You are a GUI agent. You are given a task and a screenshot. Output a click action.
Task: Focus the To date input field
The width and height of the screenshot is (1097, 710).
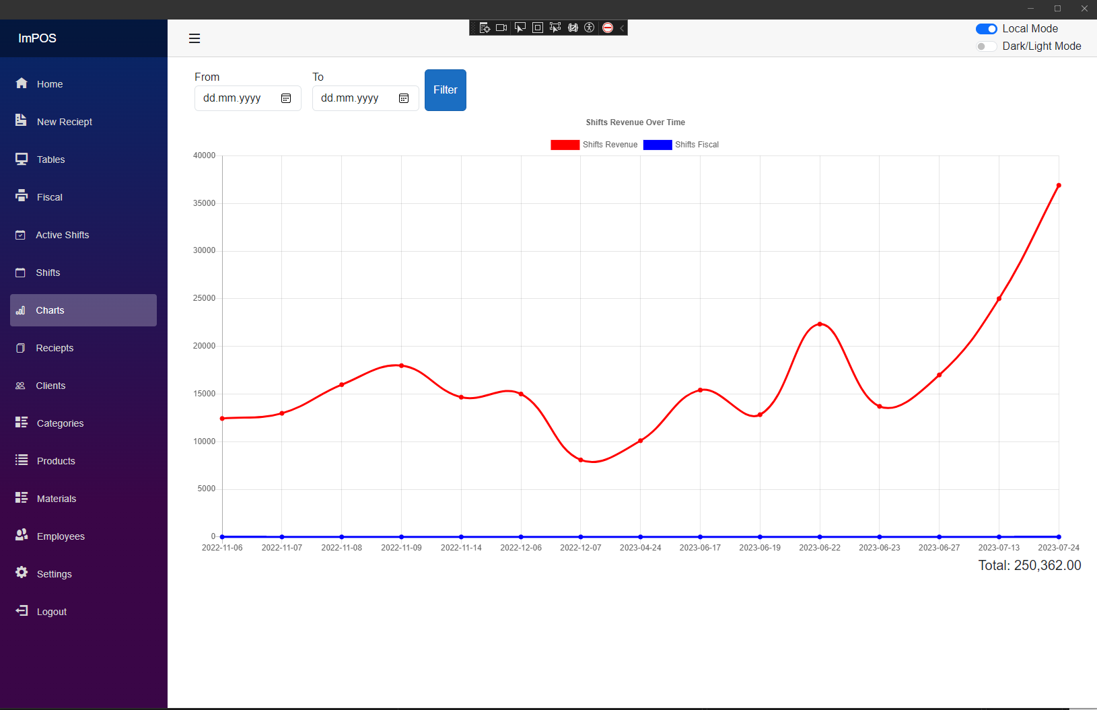365,98
